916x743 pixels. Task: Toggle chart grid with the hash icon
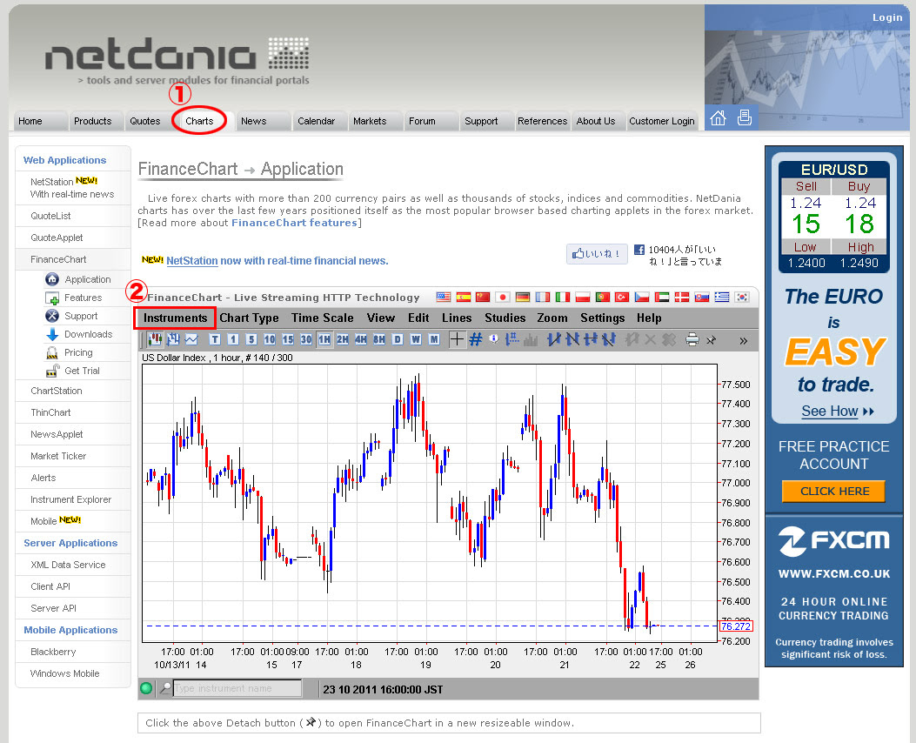pyautogui.click(x=476, y=339)
